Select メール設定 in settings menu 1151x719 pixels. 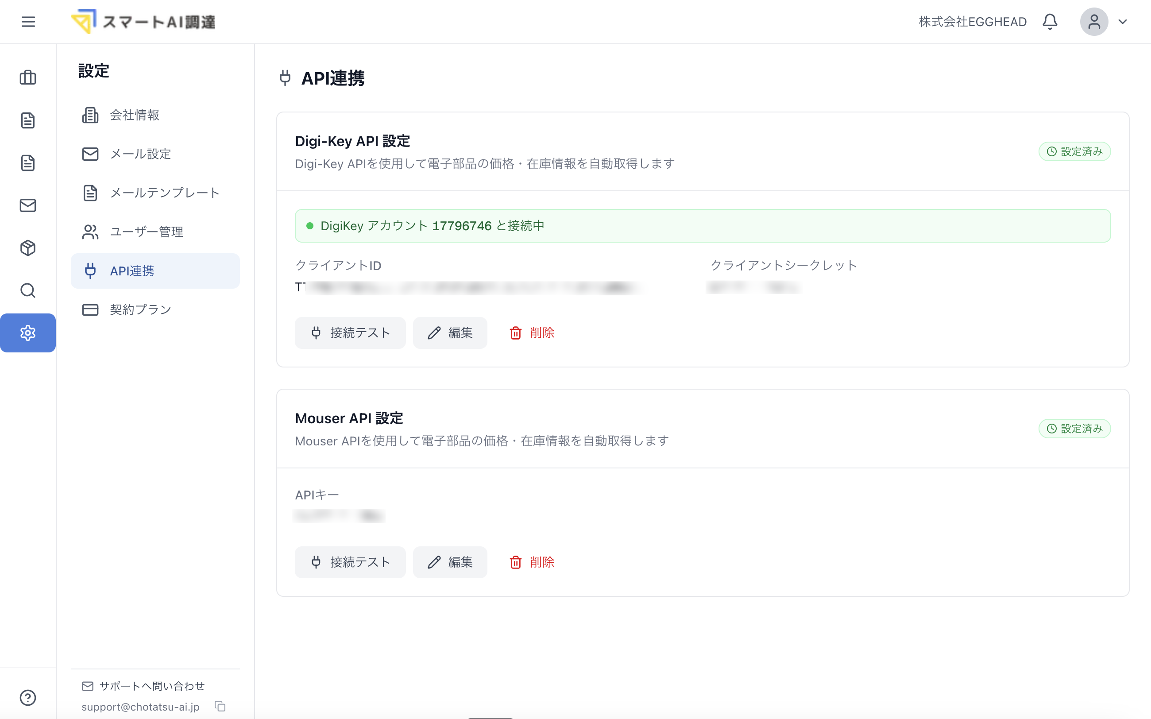pos(155,154)
